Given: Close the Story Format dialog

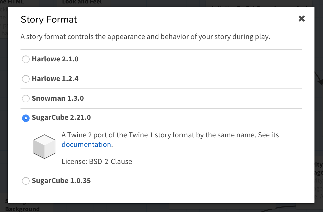Looking at the screenshot, I should [x=301, y=19].
